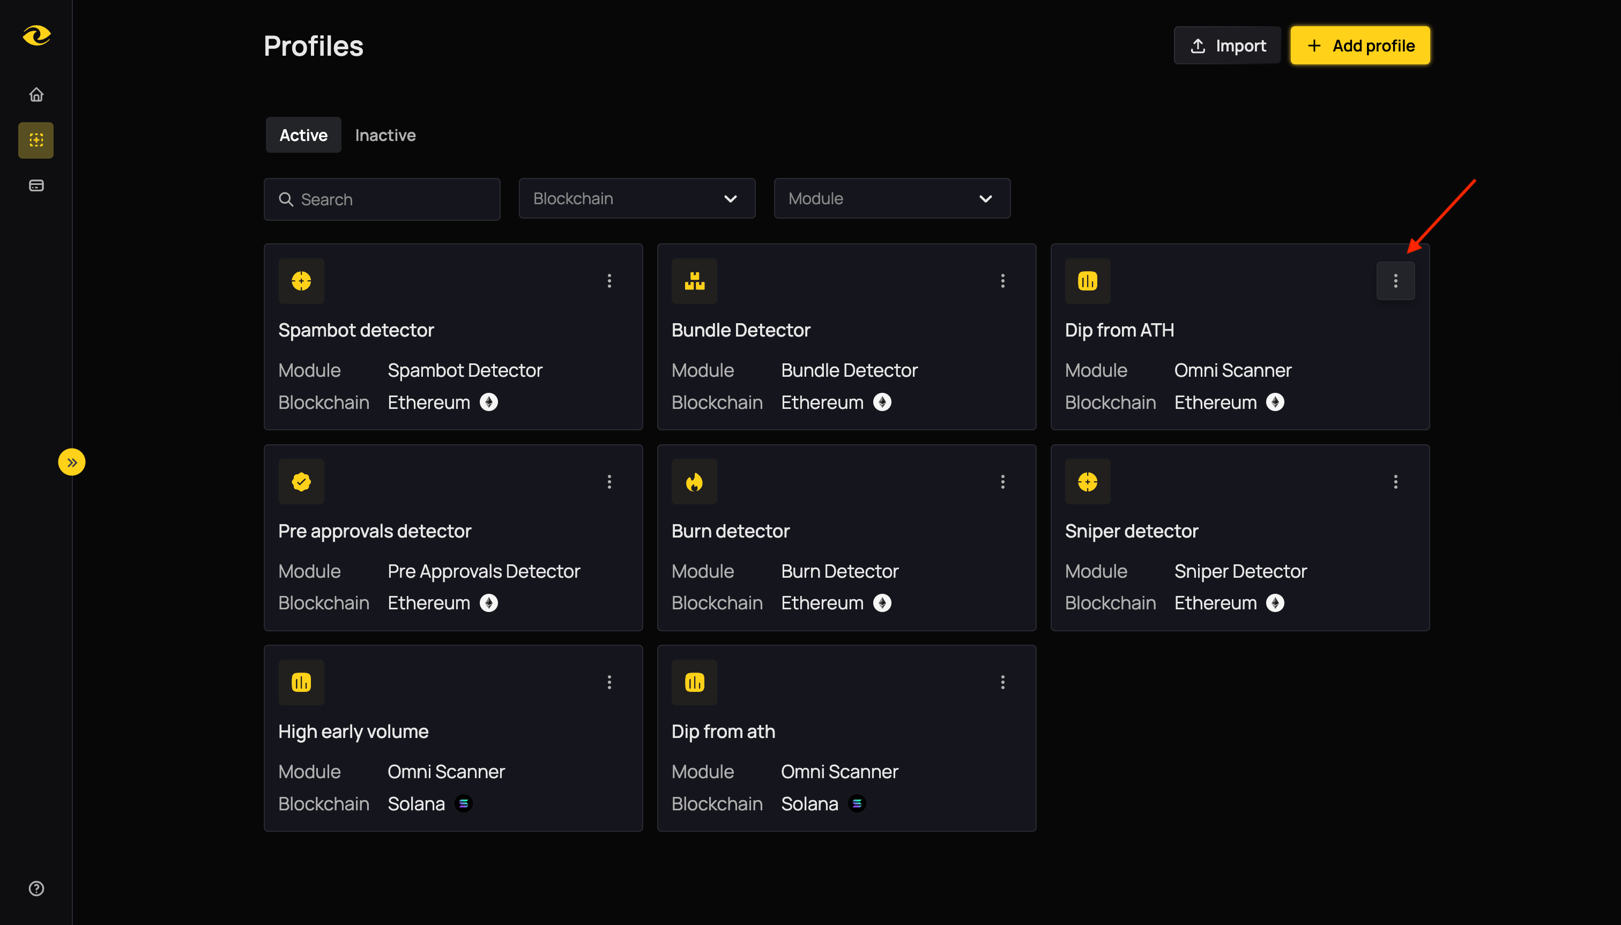This screenshot has width=1621, height=925.
Task: Click the Add profile button
Action: coord(1360,46)
